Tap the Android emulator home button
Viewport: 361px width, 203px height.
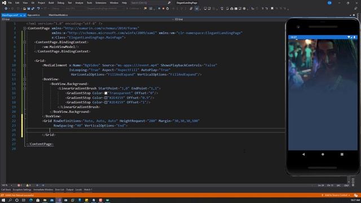[323, 154]
